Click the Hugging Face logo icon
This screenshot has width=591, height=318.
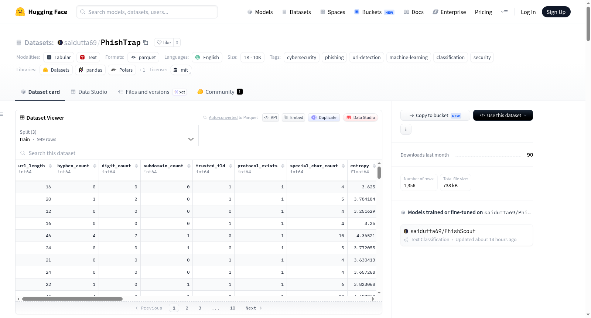click(20, 12)
